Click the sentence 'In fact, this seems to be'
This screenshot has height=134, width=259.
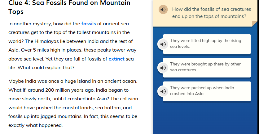click(x=108, y=117)
